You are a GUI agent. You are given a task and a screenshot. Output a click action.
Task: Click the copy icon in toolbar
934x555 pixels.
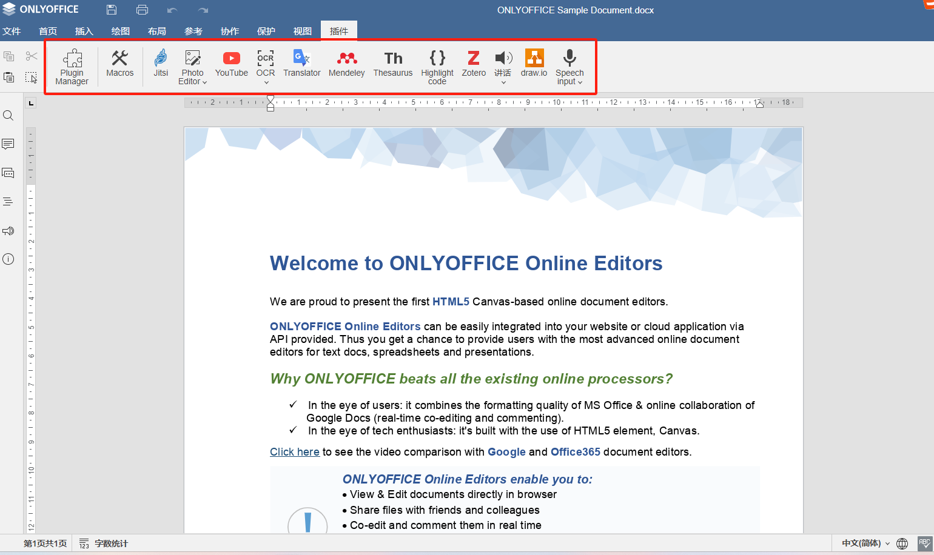(9, 56)
